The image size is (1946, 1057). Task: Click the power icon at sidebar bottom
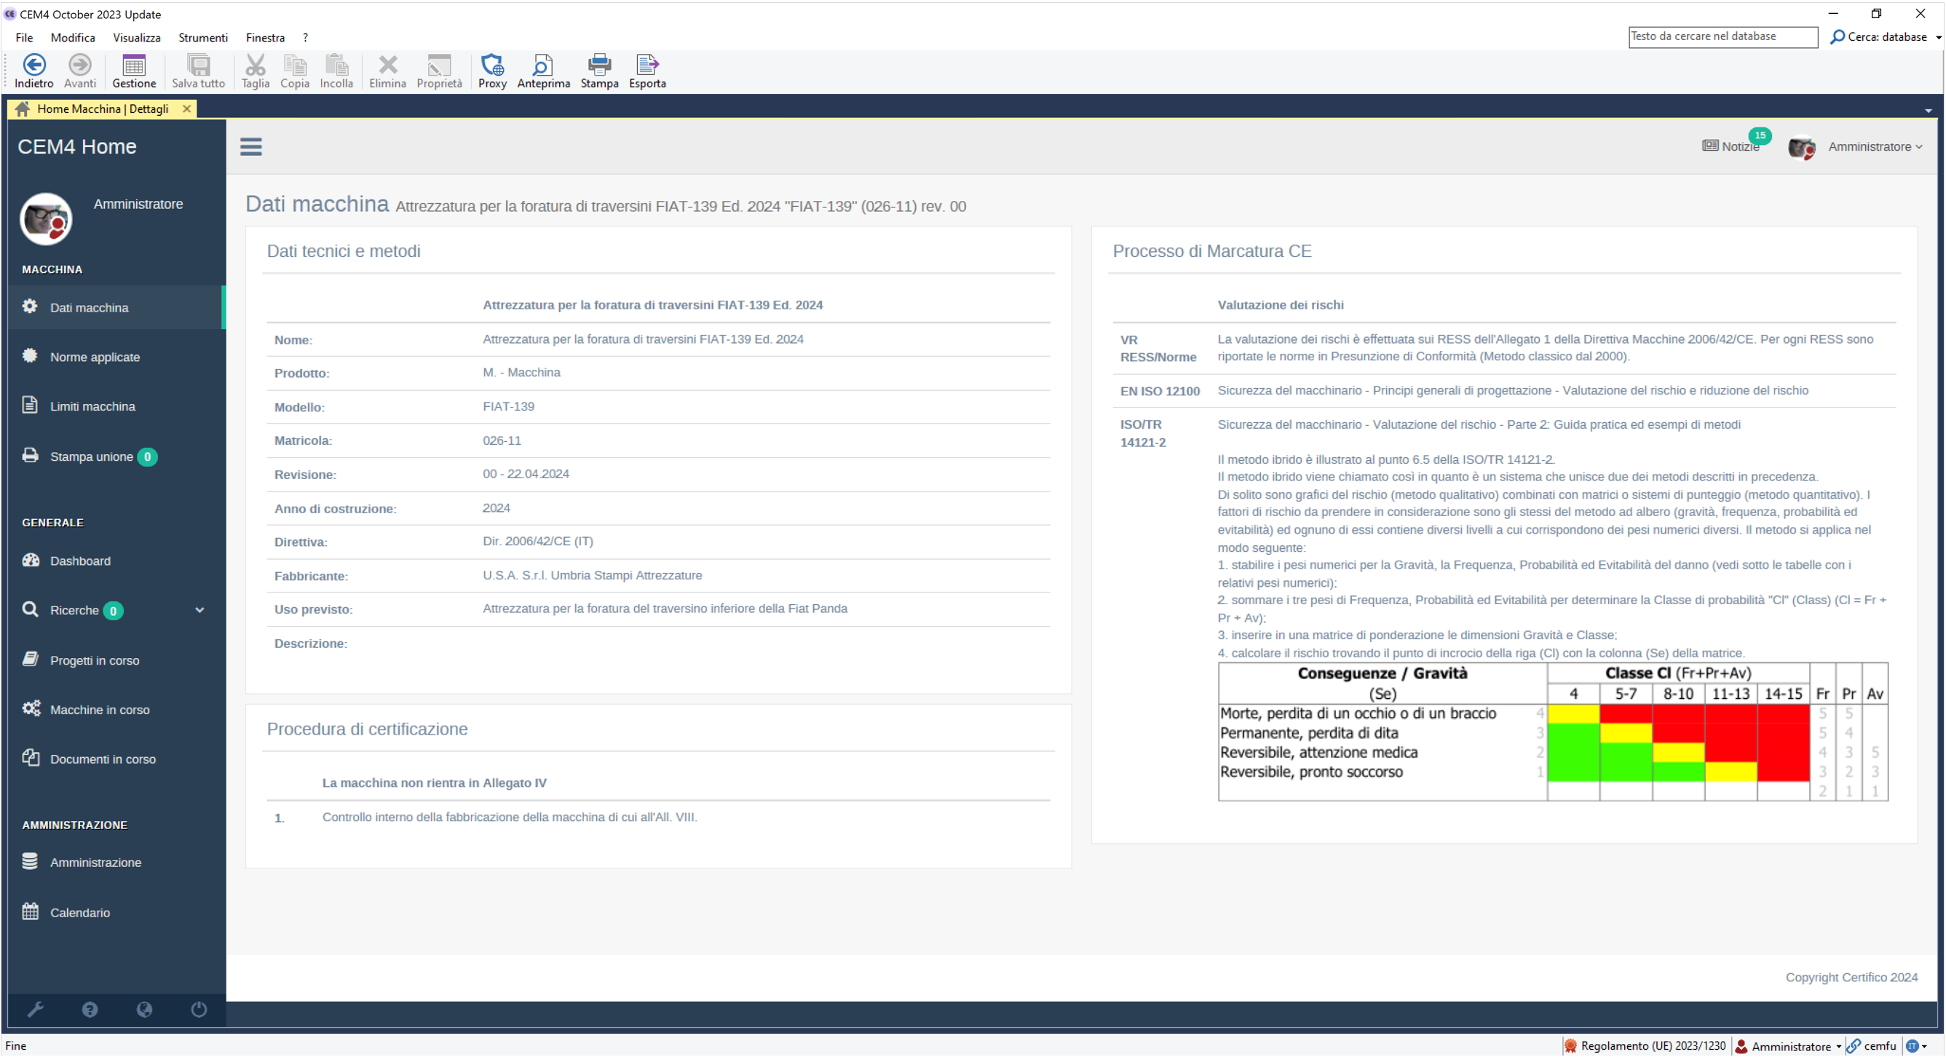point(199,1010)
